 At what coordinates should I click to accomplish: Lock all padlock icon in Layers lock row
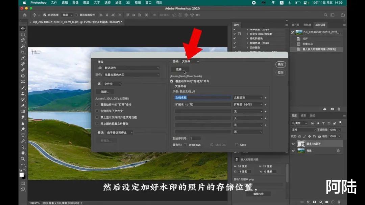tap(319, 136)
